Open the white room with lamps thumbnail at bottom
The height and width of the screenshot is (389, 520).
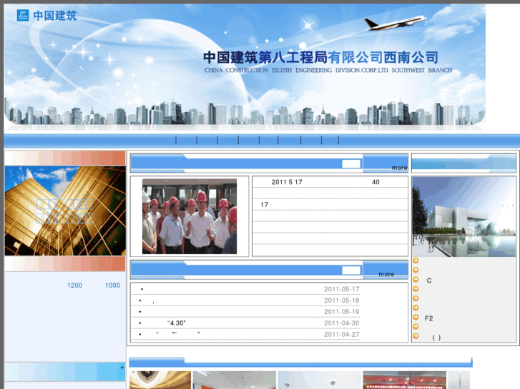[x=319, y=380]
